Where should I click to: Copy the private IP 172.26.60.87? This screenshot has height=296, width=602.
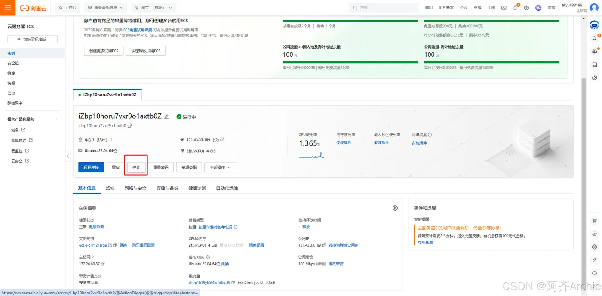pos(103,264)
